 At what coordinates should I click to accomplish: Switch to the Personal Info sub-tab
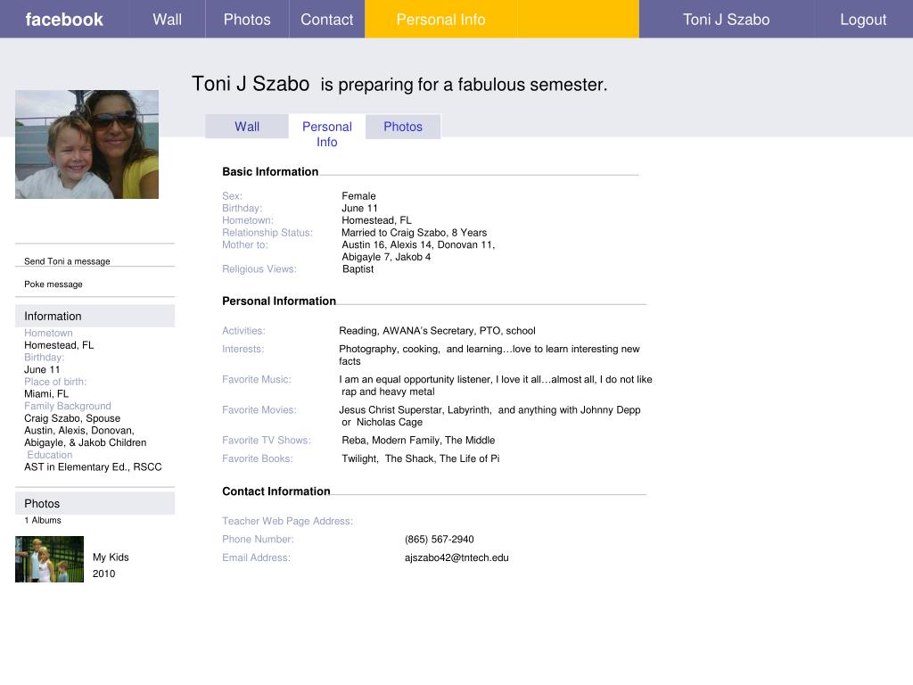(327, 134)
